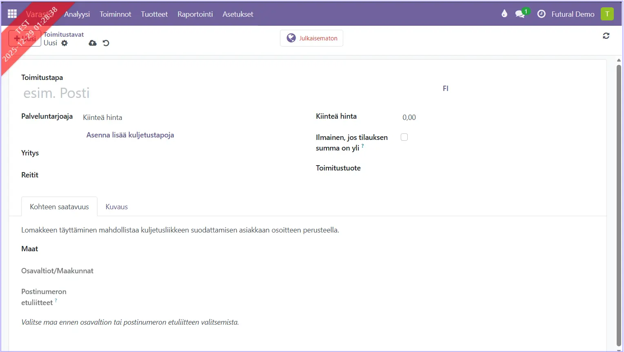Click the Toimitustapa name field
Viewport: 624px width, 352px height.
[x=204, y=93]
